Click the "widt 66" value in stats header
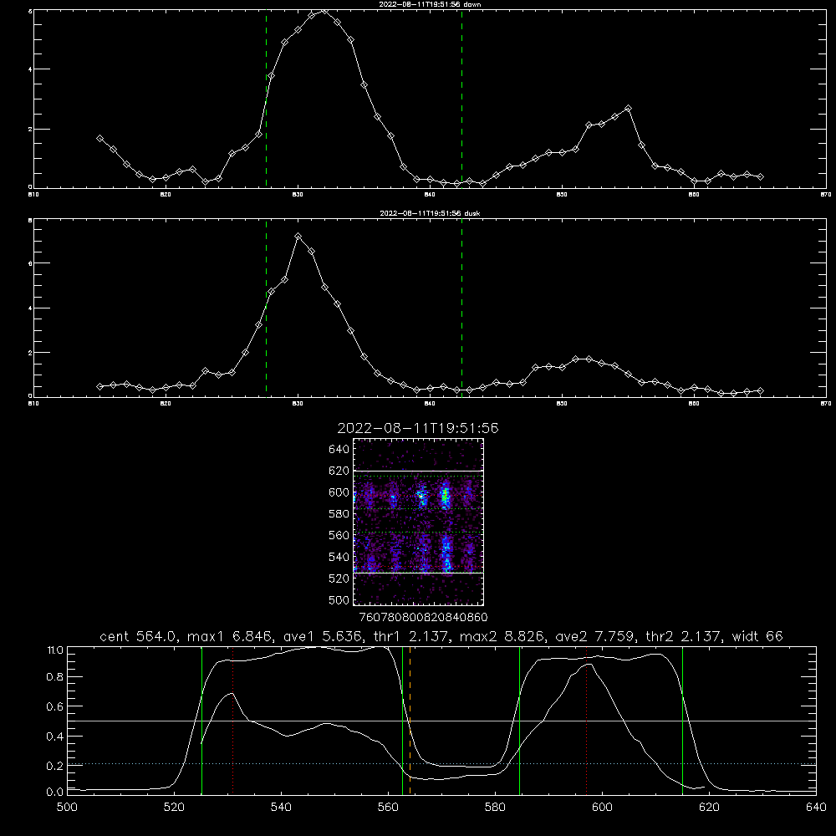Viewport: 836px width, 836px height. 757,636
